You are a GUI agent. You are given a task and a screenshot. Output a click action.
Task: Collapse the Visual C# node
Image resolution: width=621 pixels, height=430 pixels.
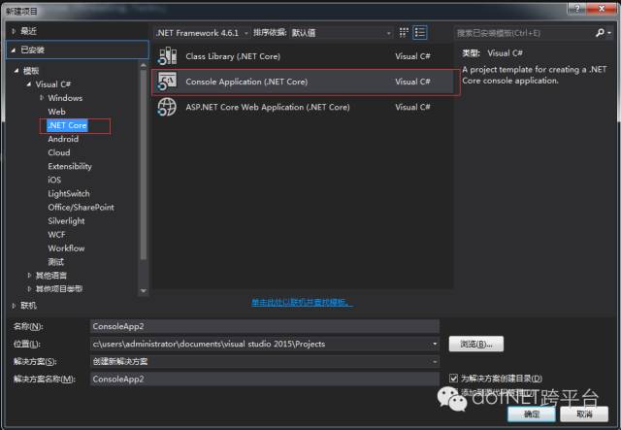[x=29, y=84]
